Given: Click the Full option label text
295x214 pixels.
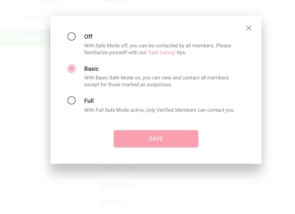Looking at the screenshot, I should (x=89, y=101).
